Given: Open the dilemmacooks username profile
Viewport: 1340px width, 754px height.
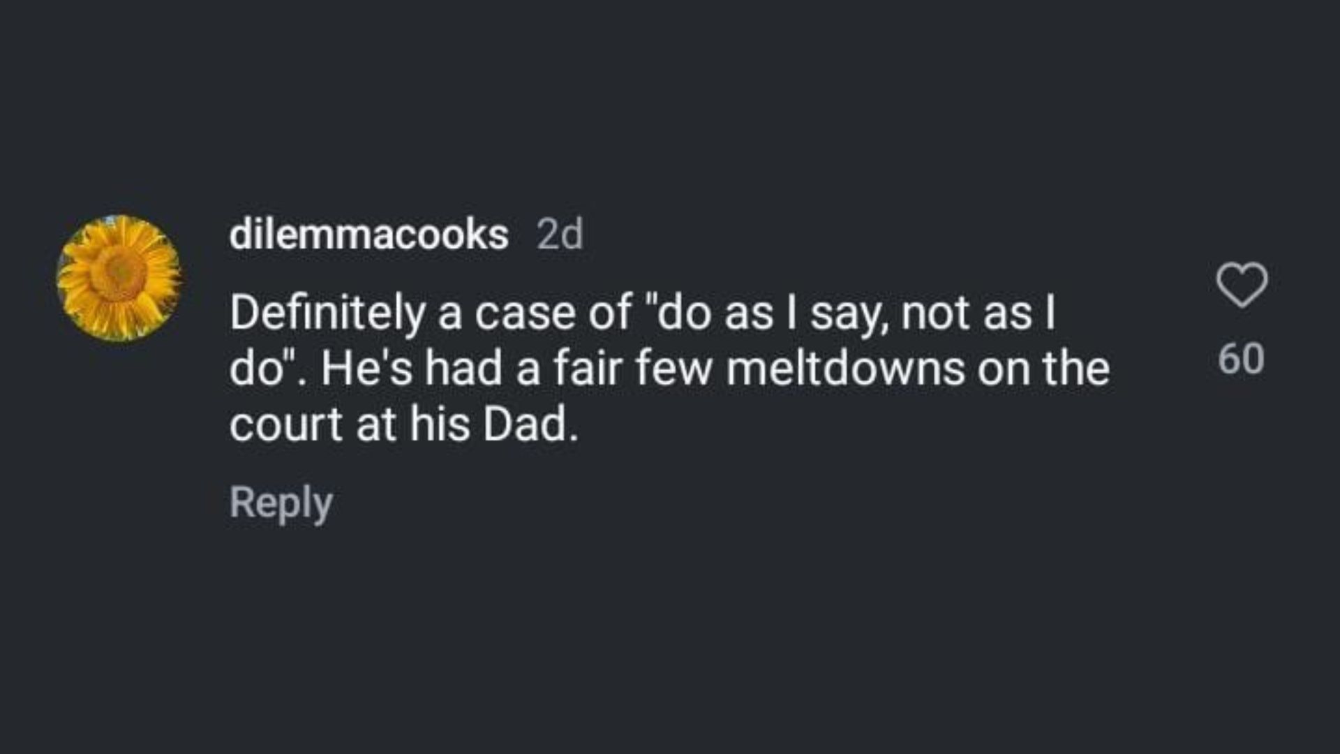Looking at the screenshot, I should [368, 235].
